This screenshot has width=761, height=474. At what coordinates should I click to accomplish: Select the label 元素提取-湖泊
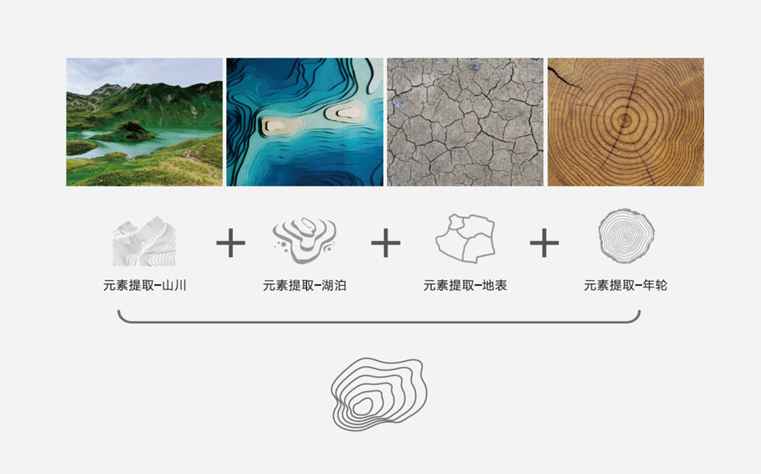tap(304, 285)
